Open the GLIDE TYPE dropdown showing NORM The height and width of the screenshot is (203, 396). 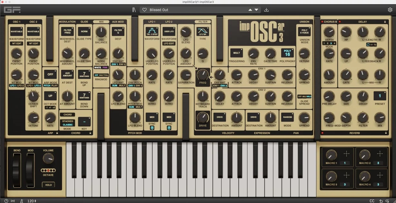tap(84, 31)
